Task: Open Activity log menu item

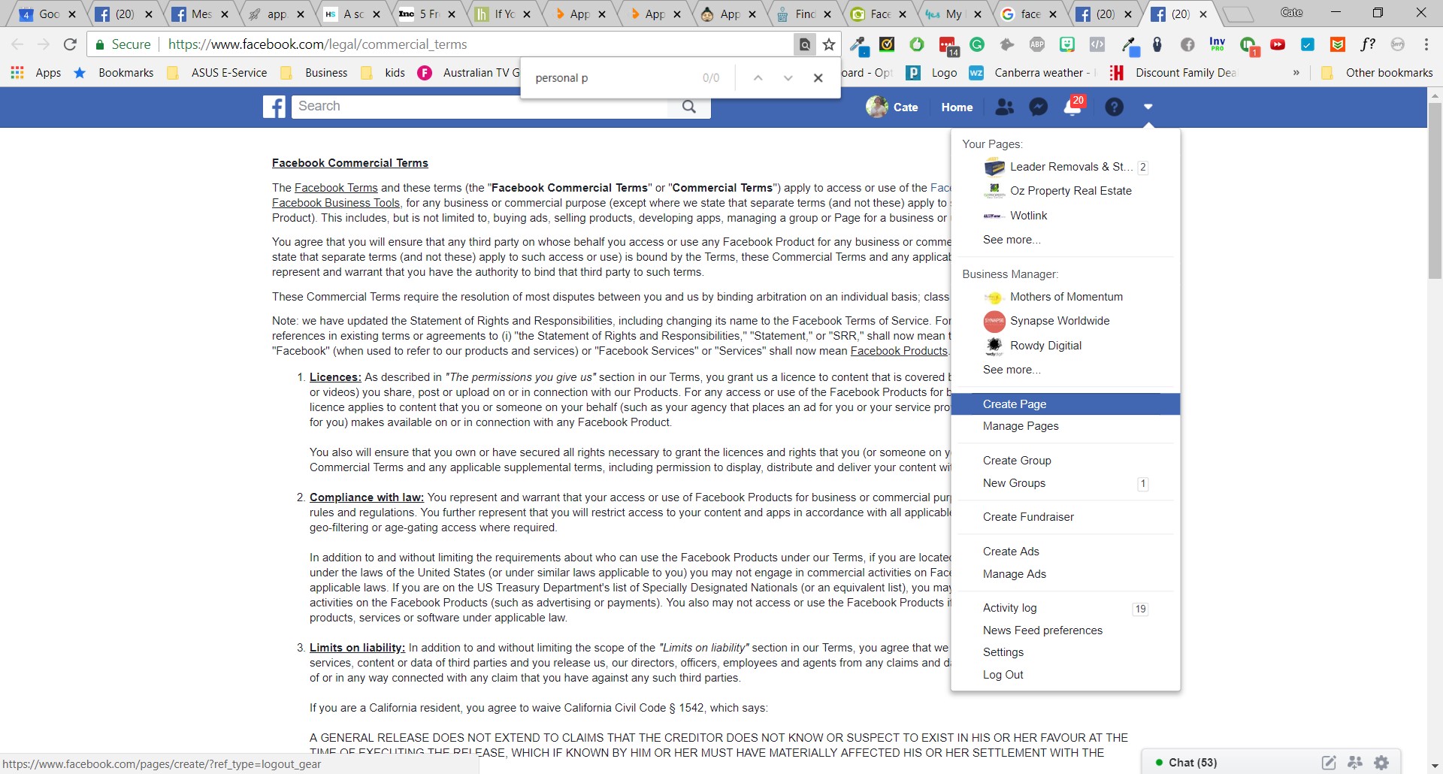Action: pos(1066,608)
